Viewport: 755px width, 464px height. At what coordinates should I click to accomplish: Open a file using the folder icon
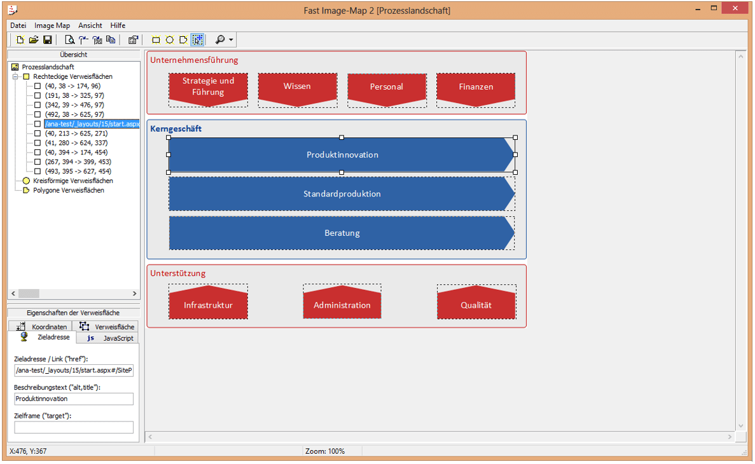tap(33, 39)
